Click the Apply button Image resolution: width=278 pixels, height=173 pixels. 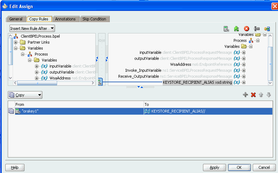click(214, 167)
